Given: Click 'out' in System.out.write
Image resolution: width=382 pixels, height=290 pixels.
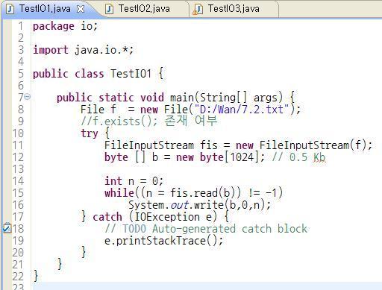Looking at the screenshot, I should 179,205.
